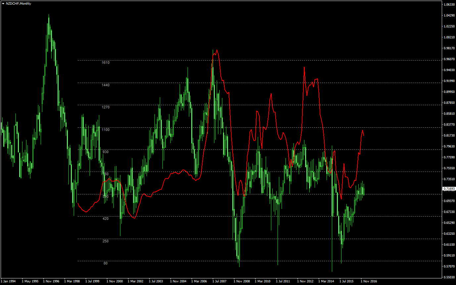Click the 1 Nov 2016 date label
Screen dimensions: 456x285
(x=369, y=281)
